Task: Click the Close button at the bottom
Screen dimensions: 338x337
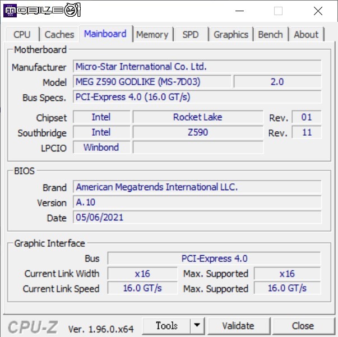Action: [303, 326]
